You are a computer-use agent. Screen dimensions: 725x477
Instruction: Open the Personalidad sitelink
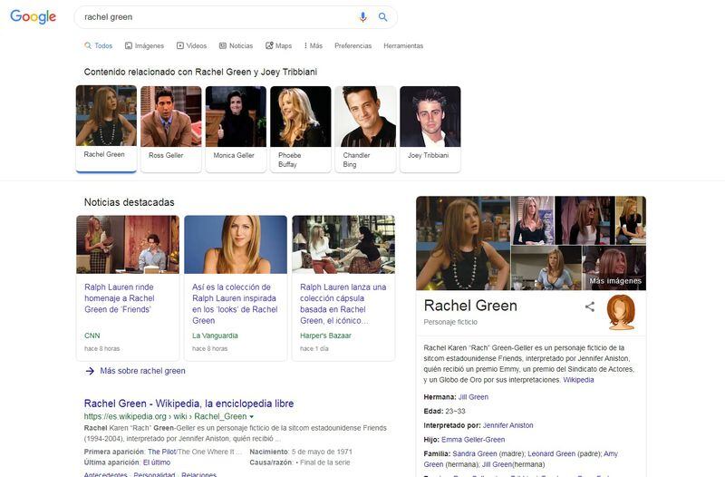click(154, 474)
